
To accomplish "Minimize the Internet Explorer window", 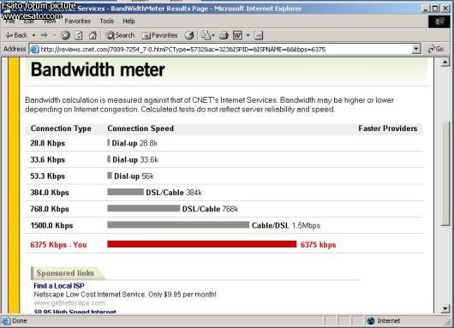I will [426, 8].
